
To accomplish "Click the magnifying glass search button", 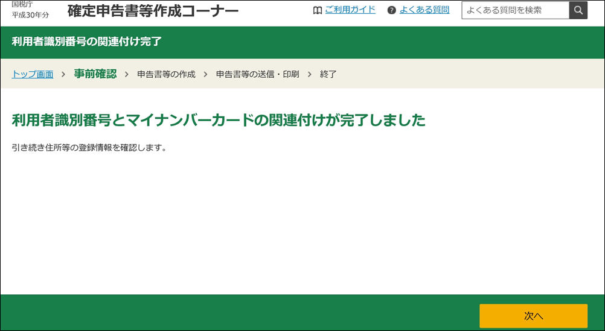I will pos(578,10).
